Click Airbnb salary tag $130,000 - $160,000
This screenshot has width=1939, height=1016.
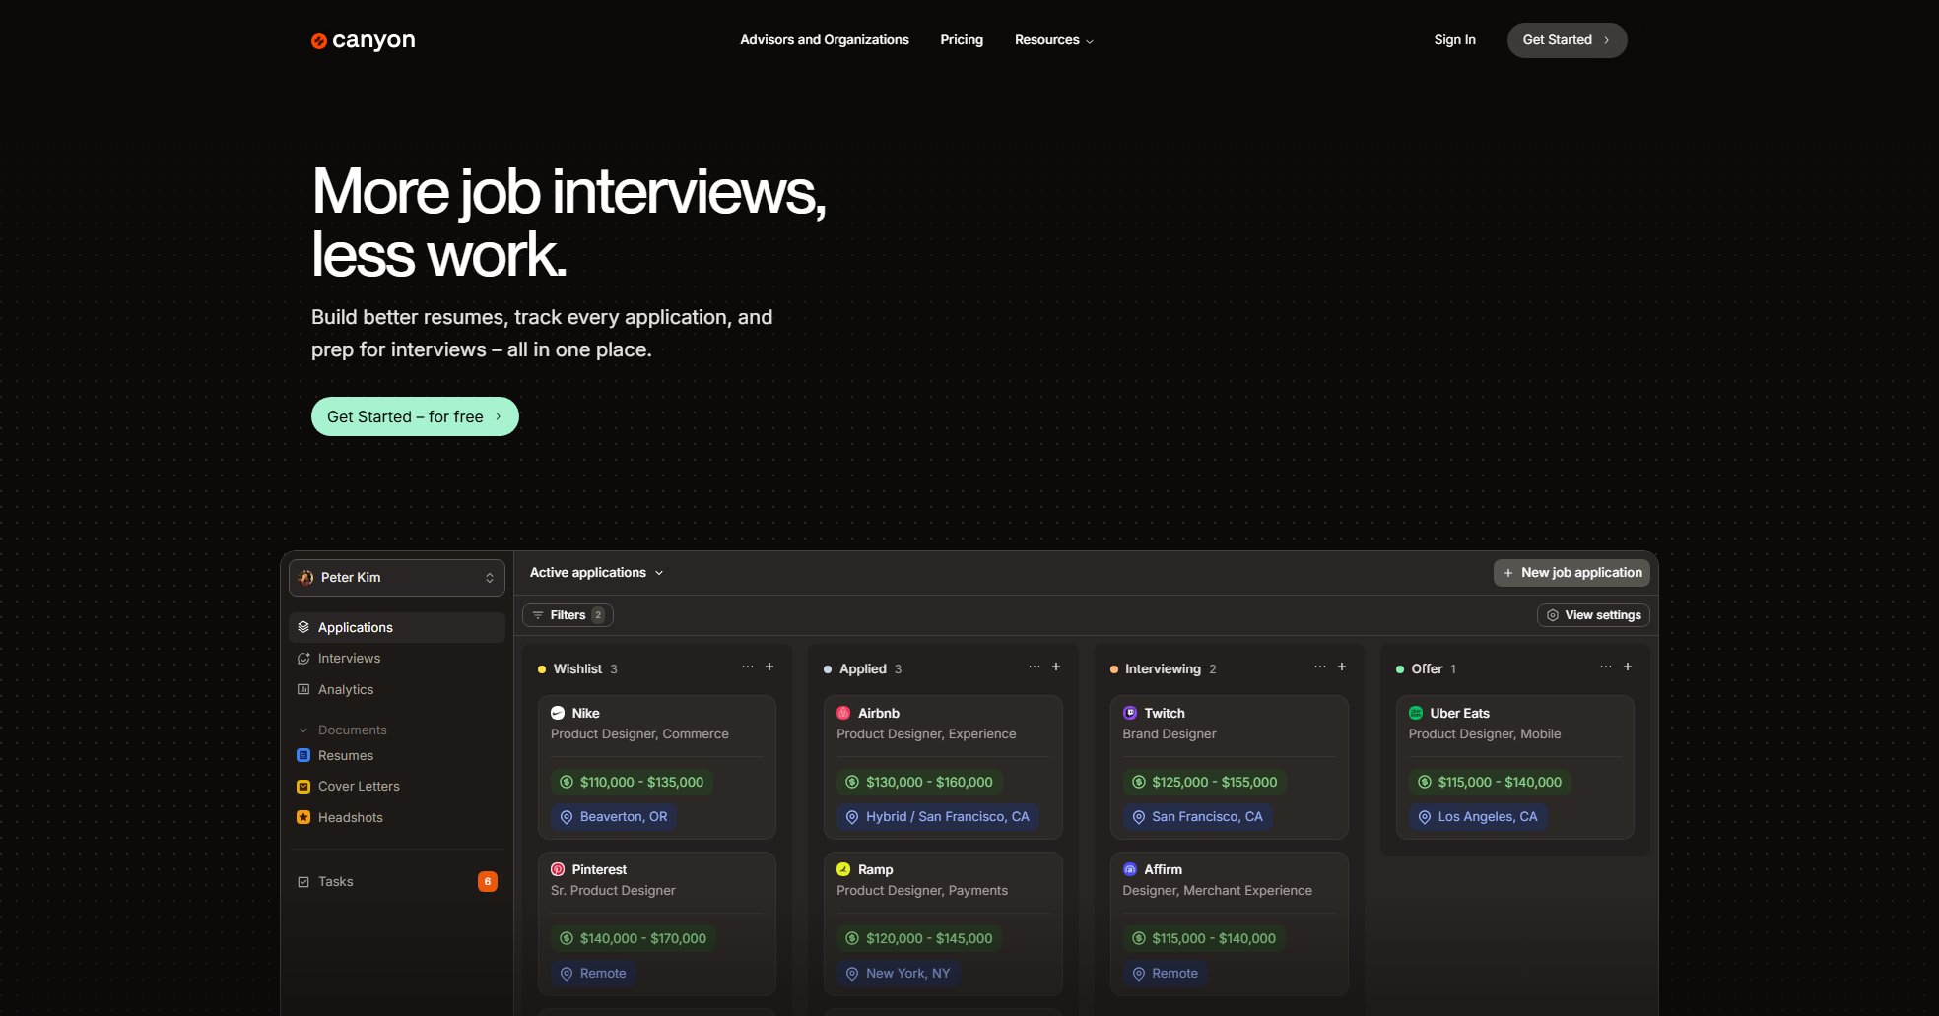click(919, 782)
